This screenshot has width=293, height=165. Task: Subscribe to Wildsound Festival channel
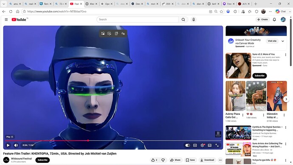pos(42,160)
